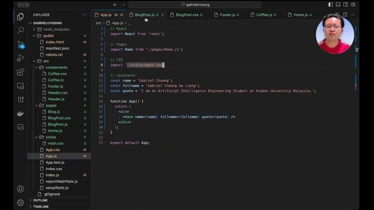Screen dimensions: 374x210
Task: Open the .gitignore file
Action: coord(52,194)
